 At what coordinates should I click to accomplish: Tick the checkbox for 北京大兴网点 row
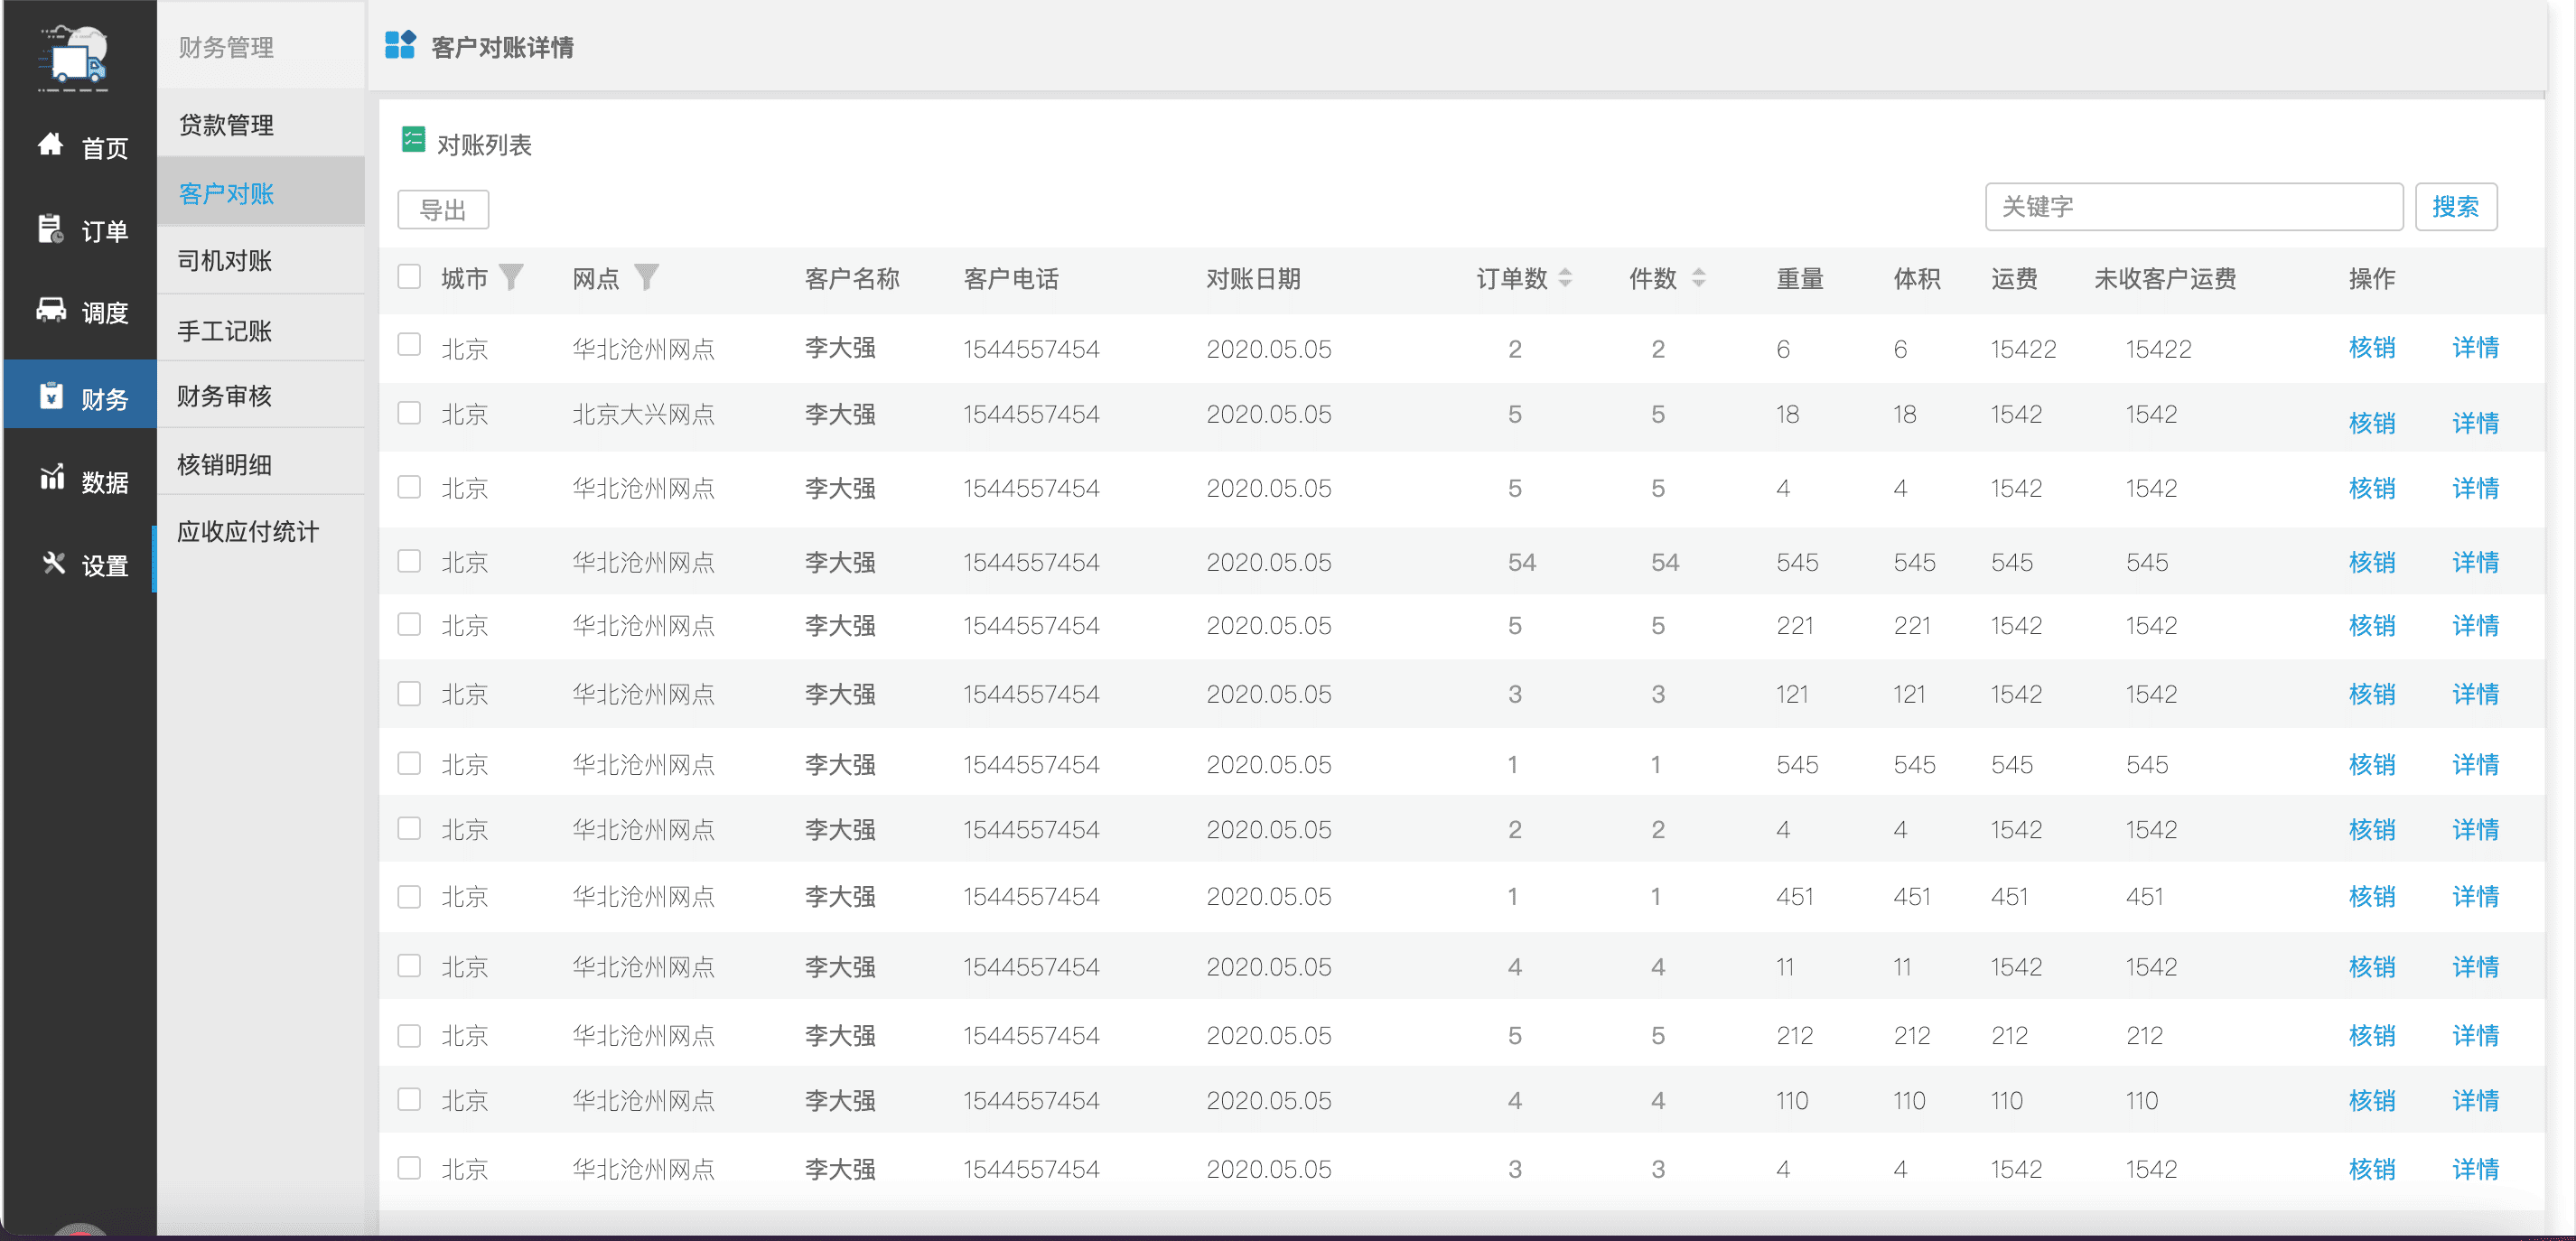click(409, 413)
